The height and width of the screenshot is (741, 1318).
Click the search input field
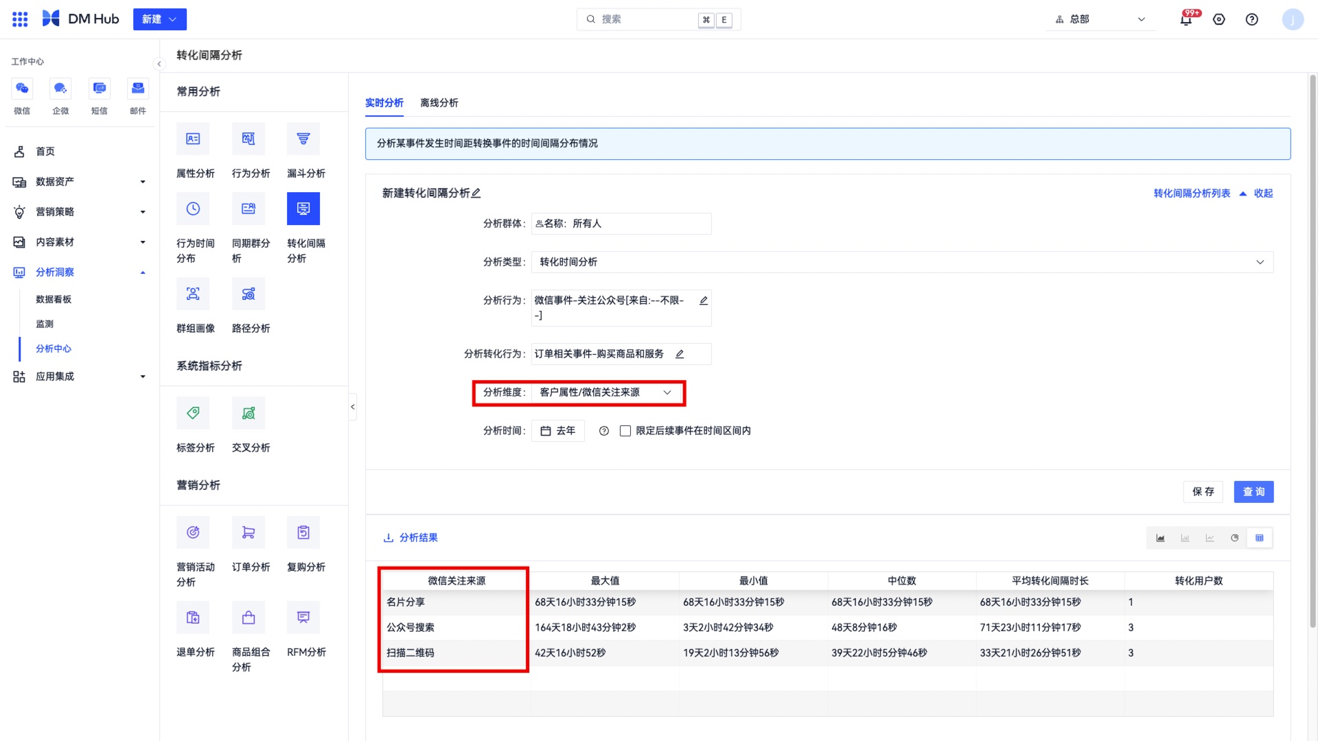click(659, 19)
